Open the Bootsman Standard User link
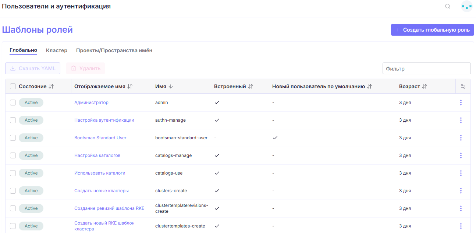 [100, 138]
